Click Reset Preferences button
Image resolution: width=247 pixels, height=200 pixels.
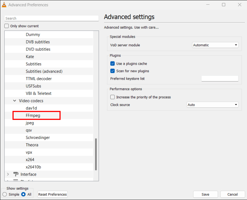tap(53, 194)
